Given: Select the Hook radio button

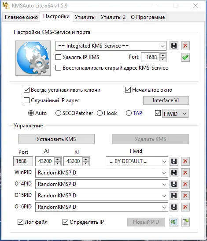Looking at the screenshot, I should click(100, 113).
